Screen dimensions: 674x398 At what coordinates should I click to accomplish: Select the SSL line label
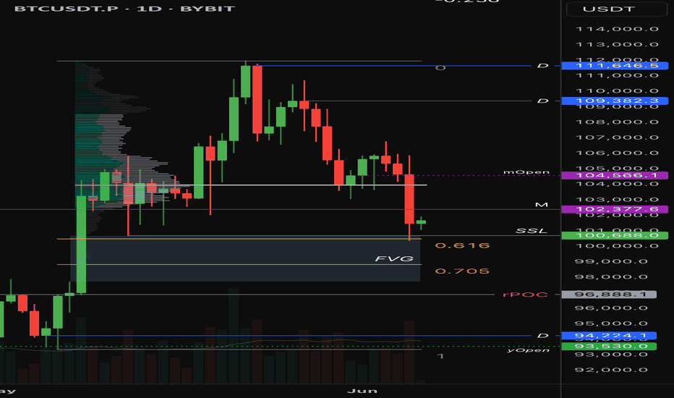tap(532, 231)
